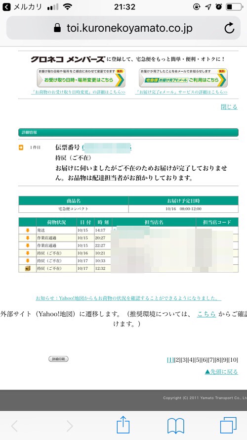Image resolution: width=247 pixels, height=440 pixels.
Task: Open the Safari share sheet icon
Action: coord(123,425)
